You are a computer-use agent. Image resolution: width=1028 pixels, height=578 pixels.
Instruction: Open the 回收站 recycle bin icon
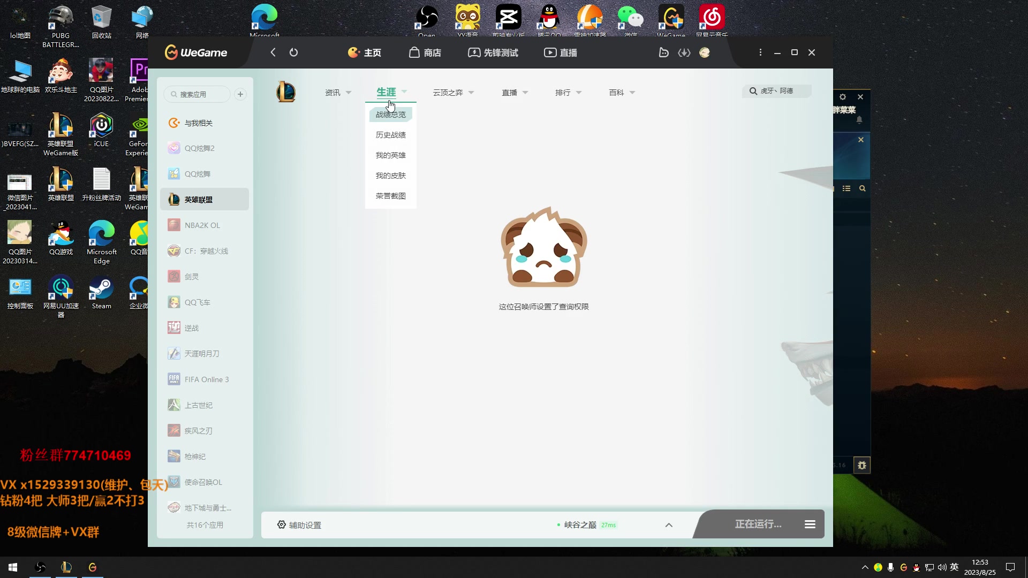click(101, 22)
